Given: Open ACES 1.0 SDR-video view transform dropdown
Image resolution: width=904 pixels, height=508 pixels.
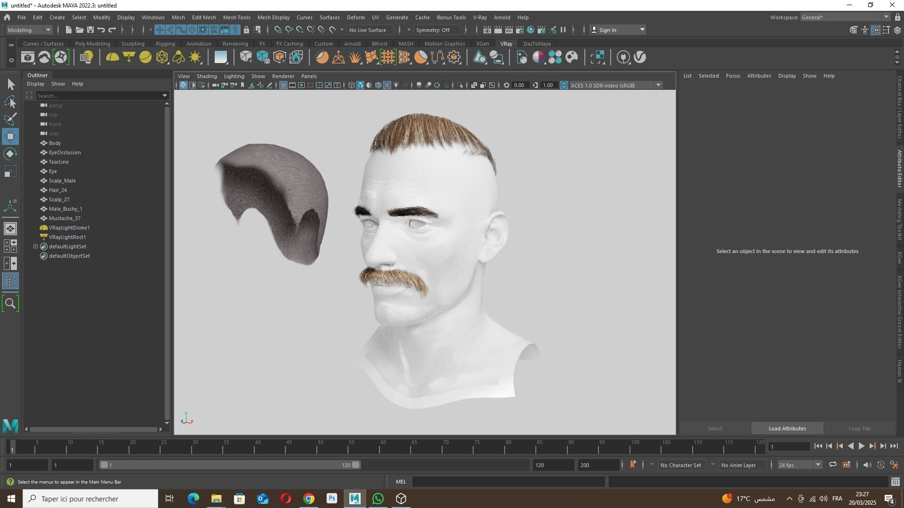Looking at the screenshot, I should [x=616, y=85].
